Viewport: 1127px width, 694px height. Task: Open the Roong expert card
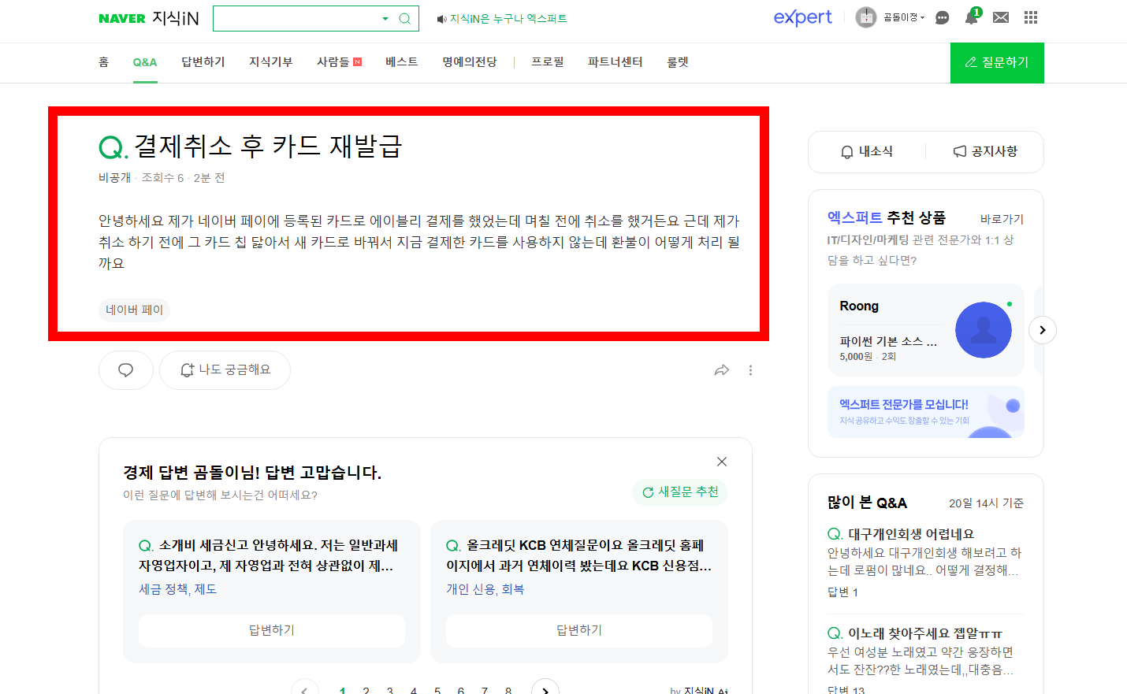coord(926,330)
